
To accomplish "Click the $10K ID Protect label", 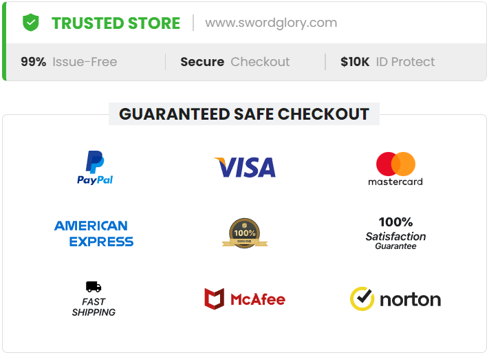I will coord(388,62).
